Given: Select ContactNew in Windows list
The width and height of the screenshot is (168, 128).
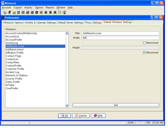Looking at the screenshot, I should tap(35, 62).
